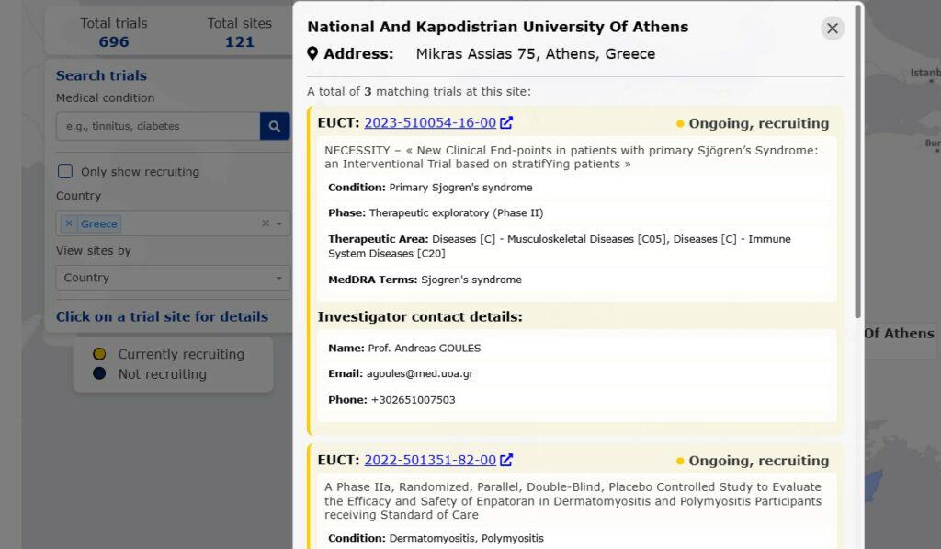Click status dot of first Ongoing, recruiting trial

pos(680,124)
